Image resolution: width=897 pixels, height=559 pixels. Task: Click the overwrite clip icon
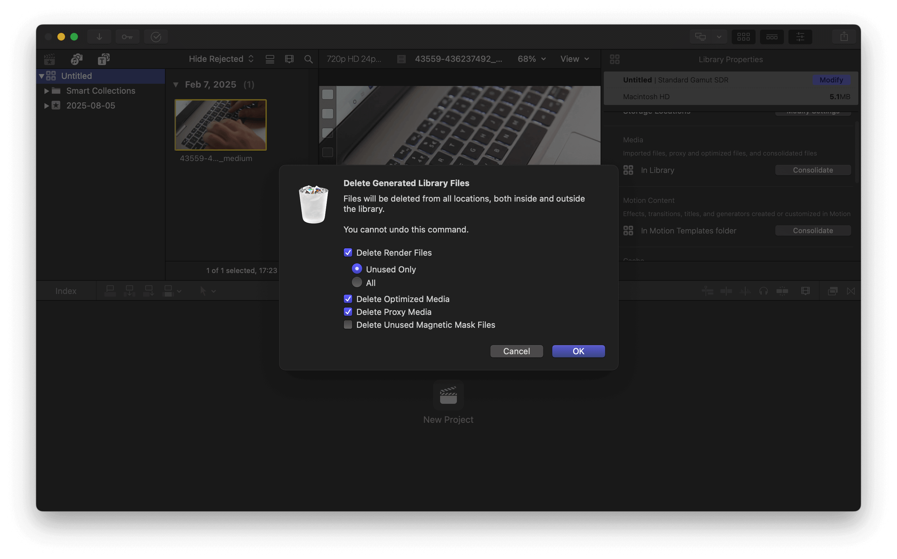tap(168, 291)
